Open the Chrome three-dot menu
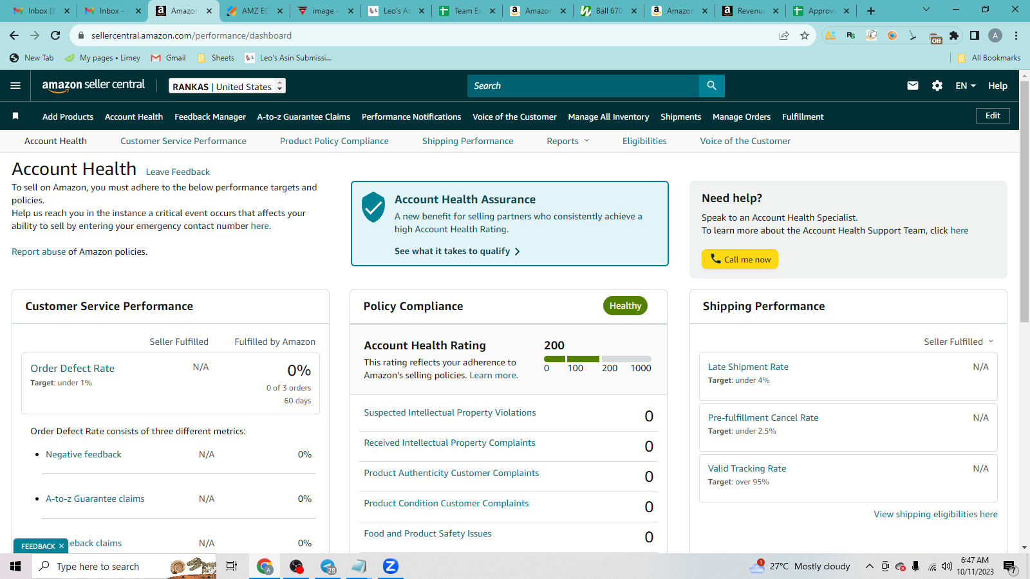The image size is (1030, 579). (x=1016, y=35)
